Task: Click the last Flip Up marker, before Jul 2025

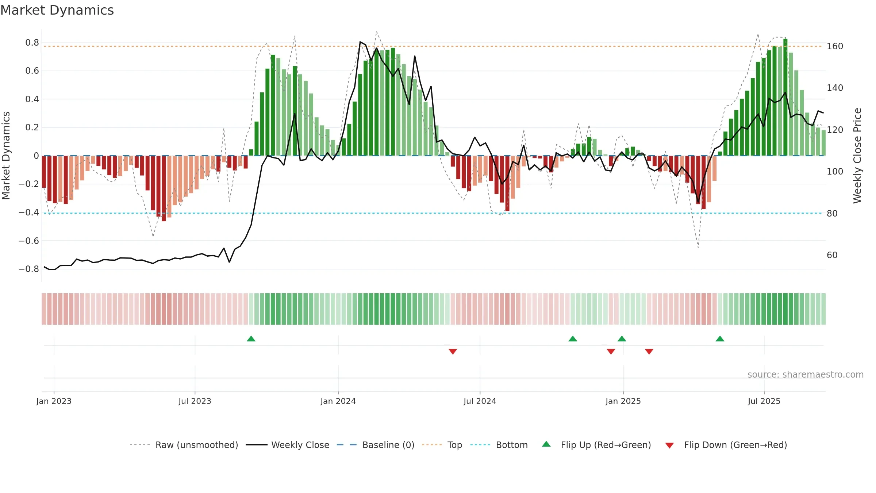Action: (x=720, y=339)
